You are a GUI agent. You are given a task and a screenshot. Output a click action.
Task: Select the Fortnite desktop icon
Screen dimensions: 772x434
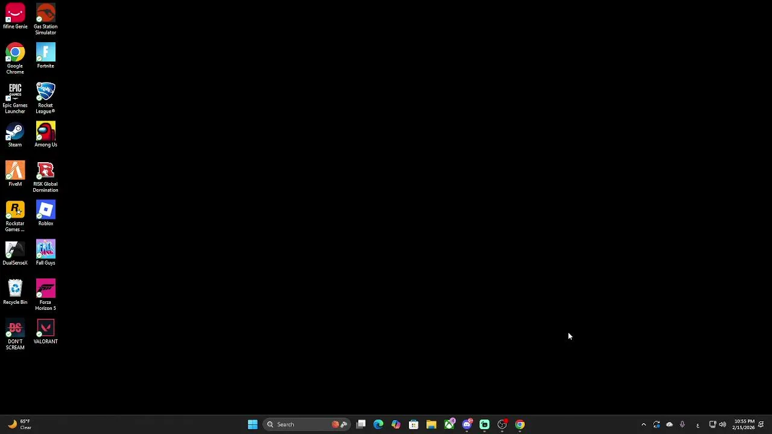(45, 55)
